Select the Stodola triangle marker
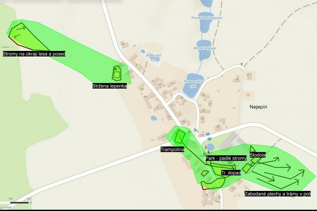The width and height of the screenshot is (317, 211). 252,149
